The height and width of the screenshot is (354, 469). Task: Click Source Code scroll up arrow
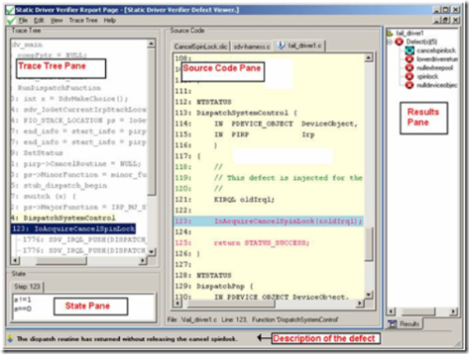pos(369,57)
